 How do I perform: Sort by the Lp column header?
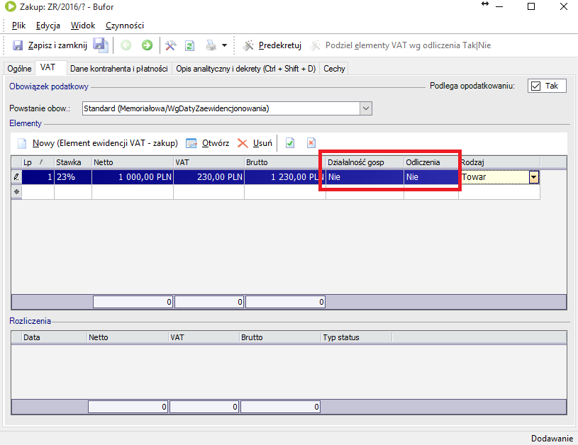[x=38, y=162]
